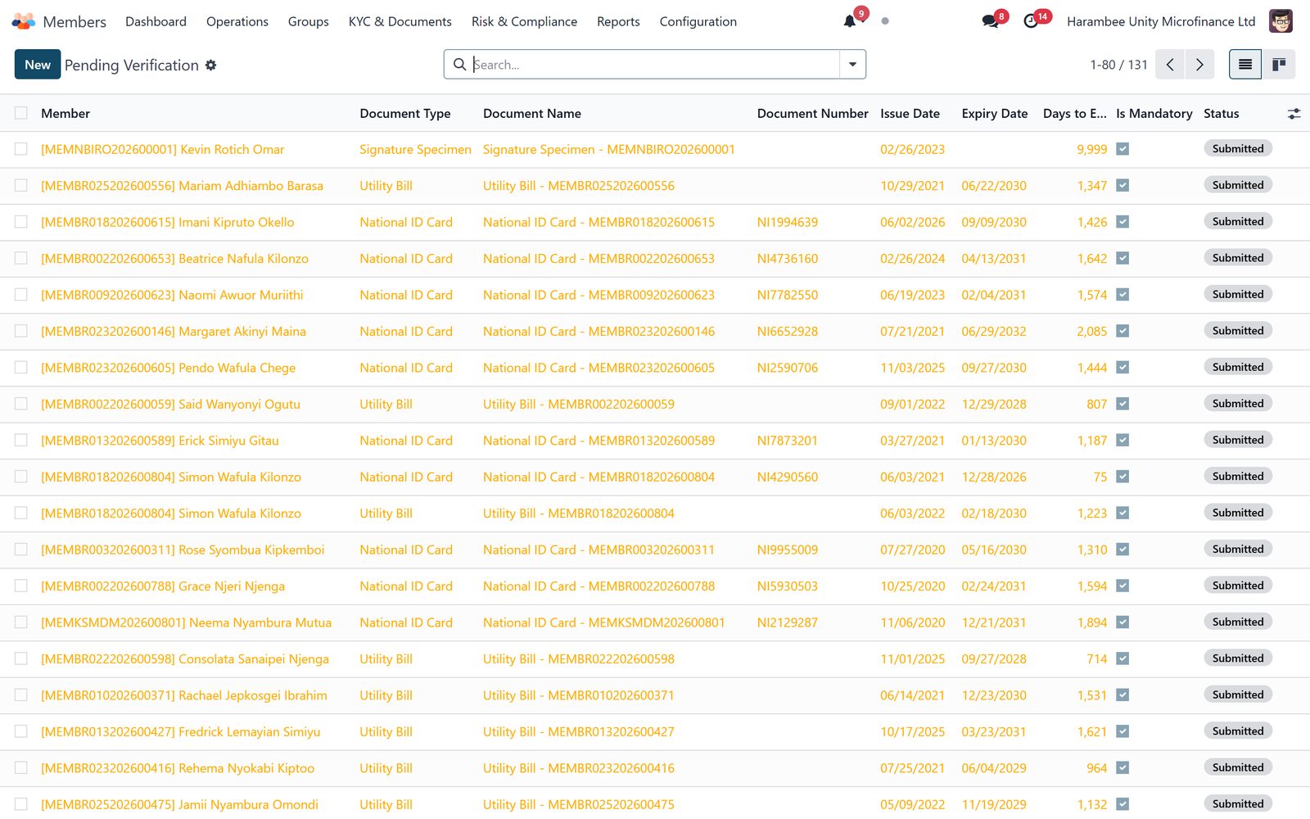Switch to kanban view
Image resolution: width=1310 pixels, height=819 pixels.
pyautogui.click(x=1278, y=65)
